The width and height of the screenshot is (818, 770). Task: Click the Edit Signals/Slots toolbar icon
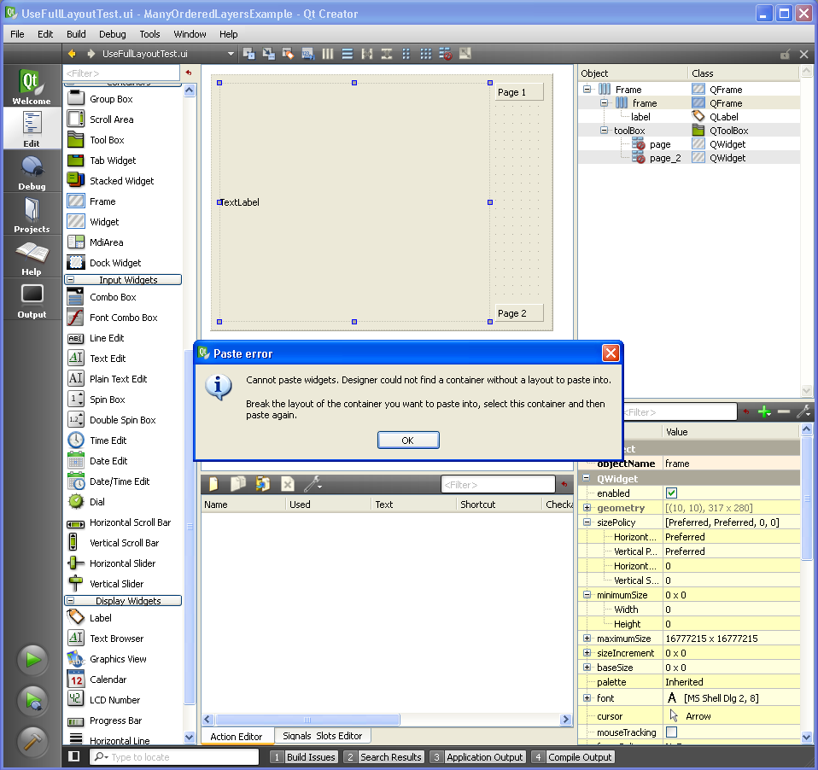point(269,54)
